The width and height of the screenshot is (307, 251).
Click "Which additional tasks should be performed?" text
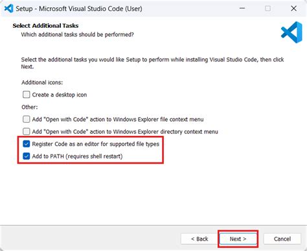tap(77, 34)
